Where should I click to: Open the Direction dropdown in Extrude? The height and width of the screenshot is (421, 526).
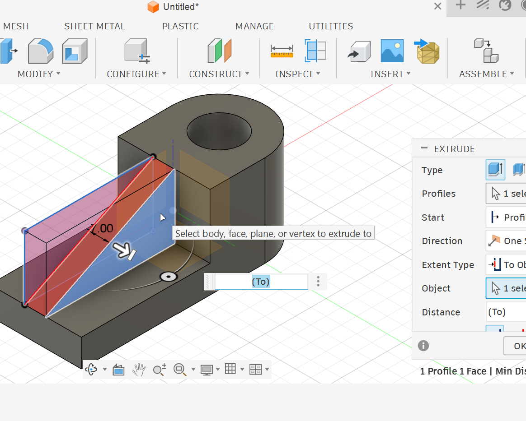[506, 241]
